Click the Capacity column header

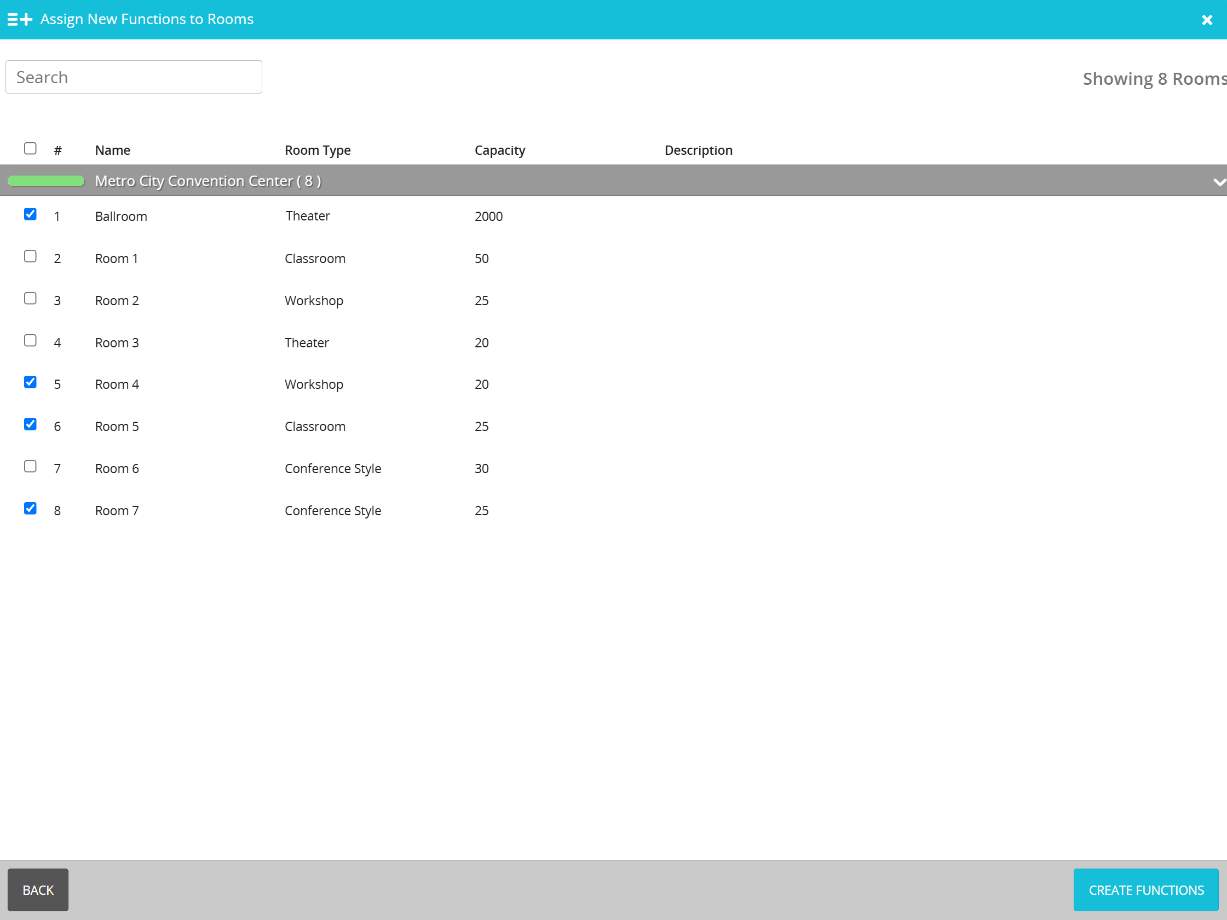click(499, 150)
